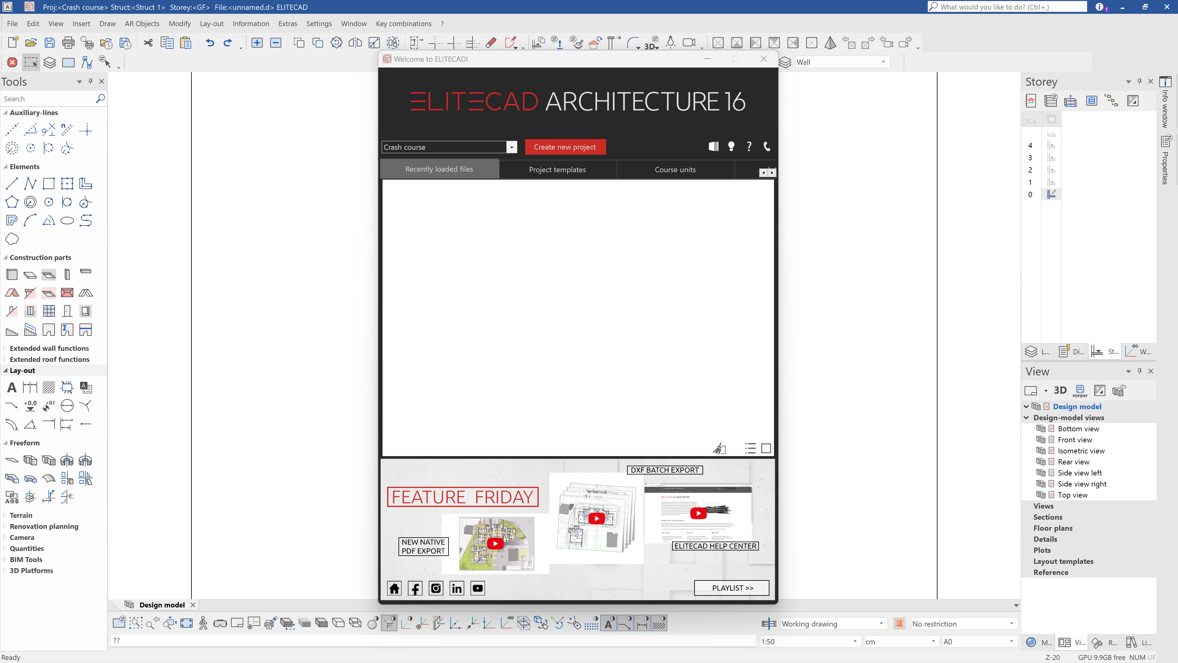The width and height of the screenshot is (1178, 663).
Task: Toggle the dimension display mode button
Action: (642, 623)
